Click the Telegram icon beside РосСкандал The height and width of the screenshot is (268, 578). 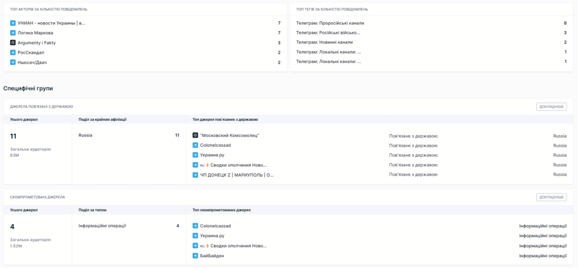click(x=13, y=52)
